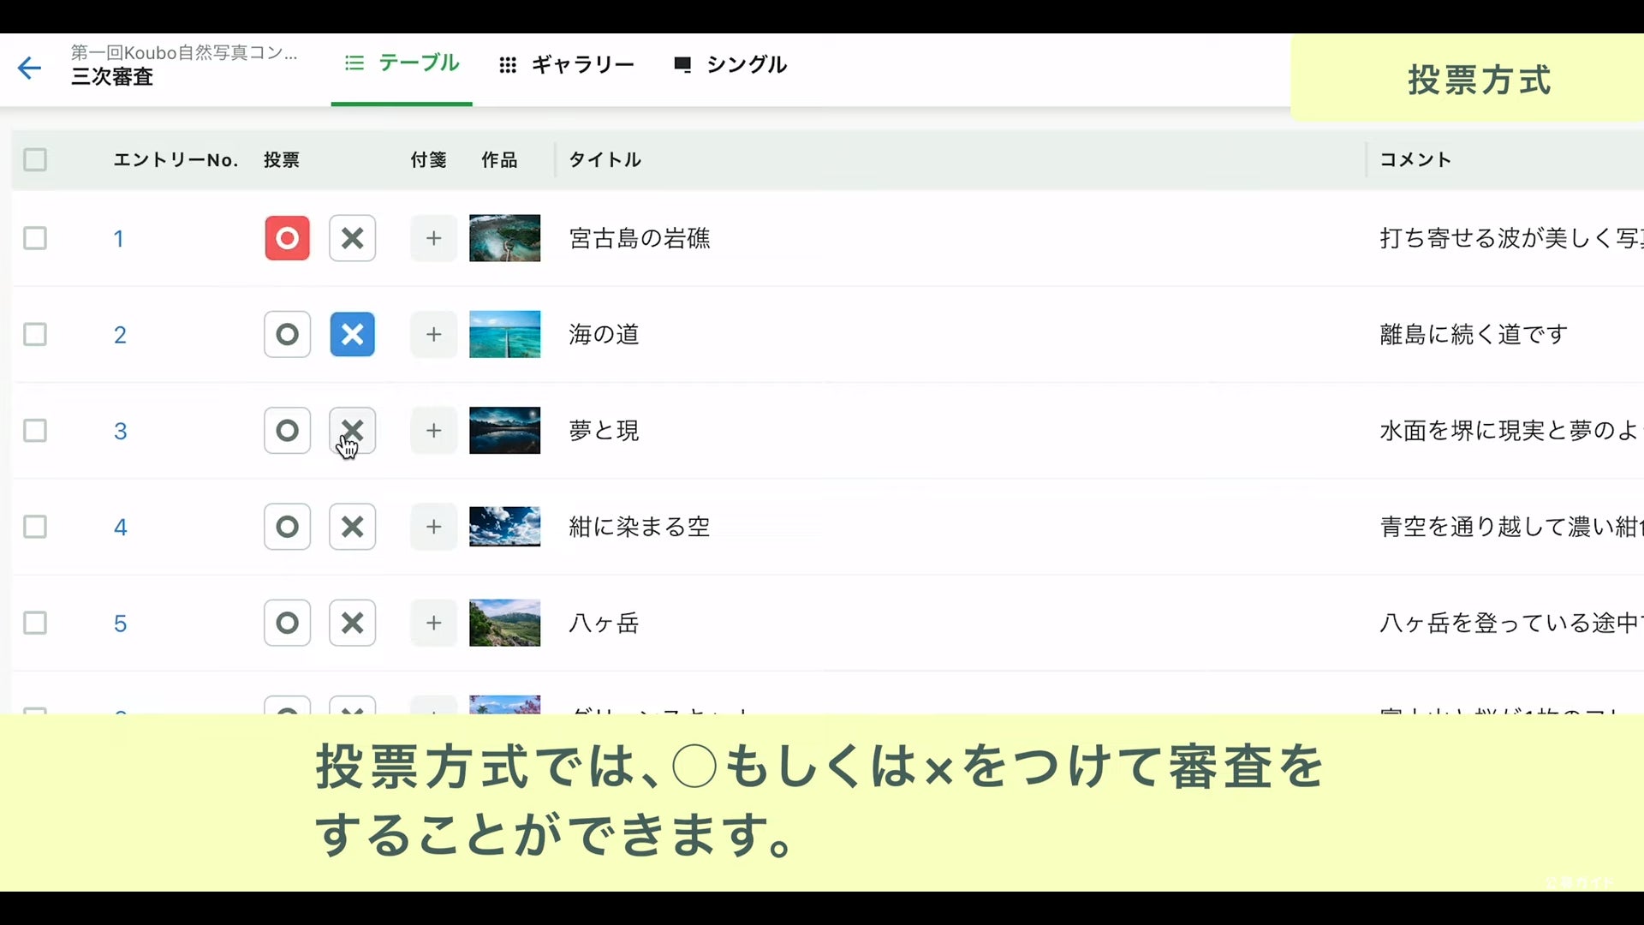Click the タイトル column header

(x=605, y=159)
